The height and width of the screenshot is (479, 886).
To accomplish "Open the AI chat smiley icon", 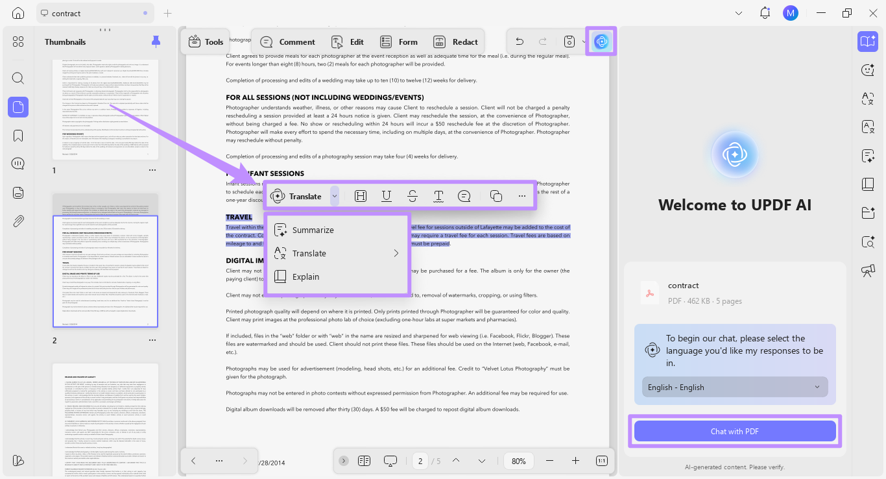I will [x=868, y=70].
